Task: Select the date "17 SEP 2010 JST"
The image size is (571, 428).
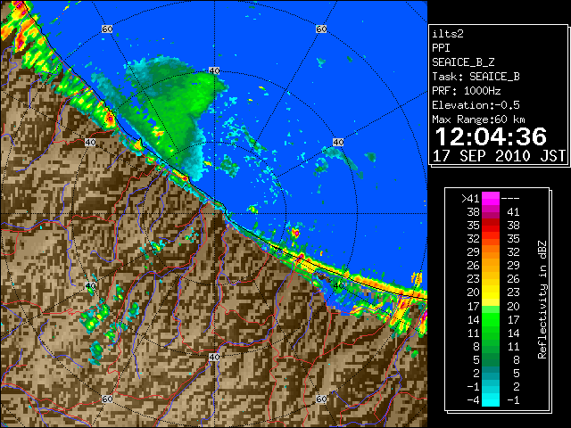Action: pos(499,156)
